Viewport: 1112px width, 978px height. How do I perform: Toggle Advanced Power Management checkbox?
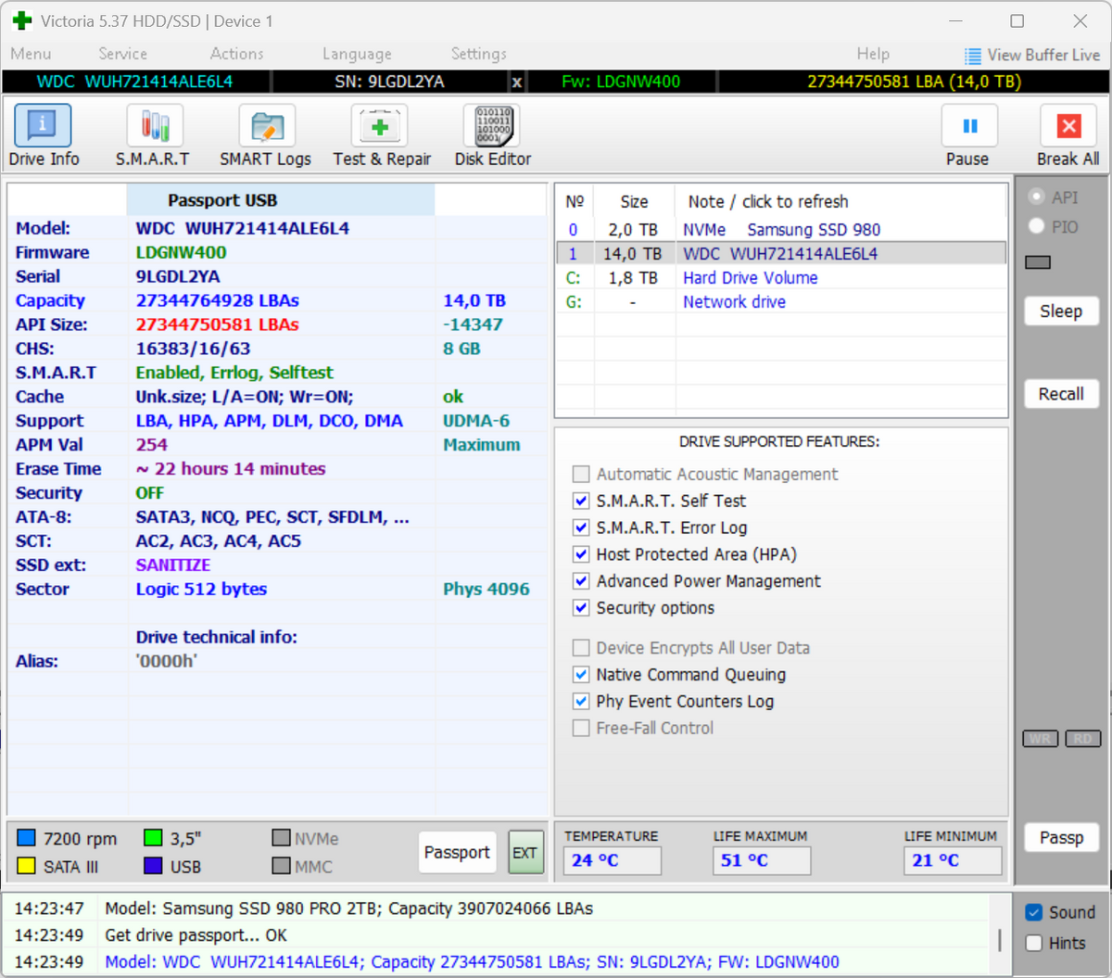[x=581, y=582]
